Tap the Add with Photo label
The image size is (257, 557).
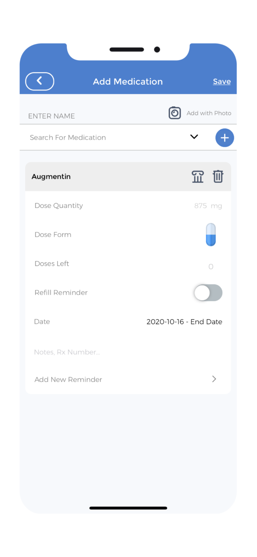coord(209,113)
